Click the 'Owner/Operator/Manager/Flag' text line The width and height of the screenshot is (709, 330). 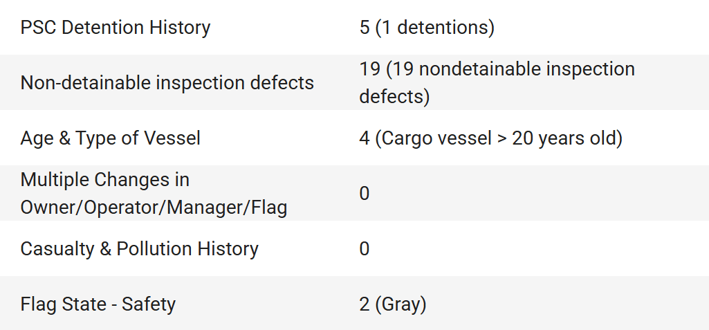pos(154,208)
